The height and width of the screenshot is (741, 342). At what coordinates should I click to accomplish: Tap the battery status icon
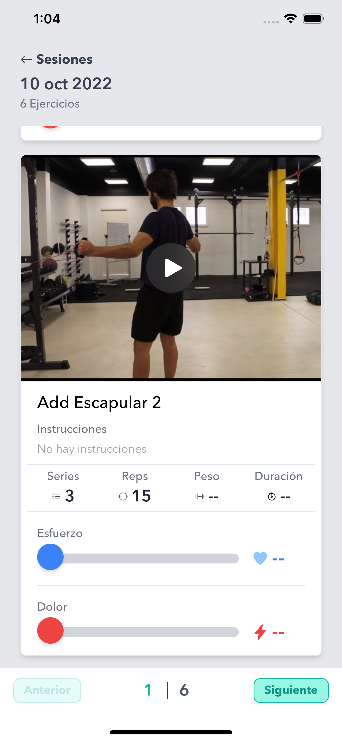[x=313, y=19]
